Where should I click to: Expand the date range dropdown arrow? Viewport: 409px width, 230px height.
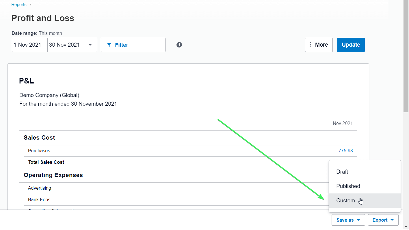90,45
